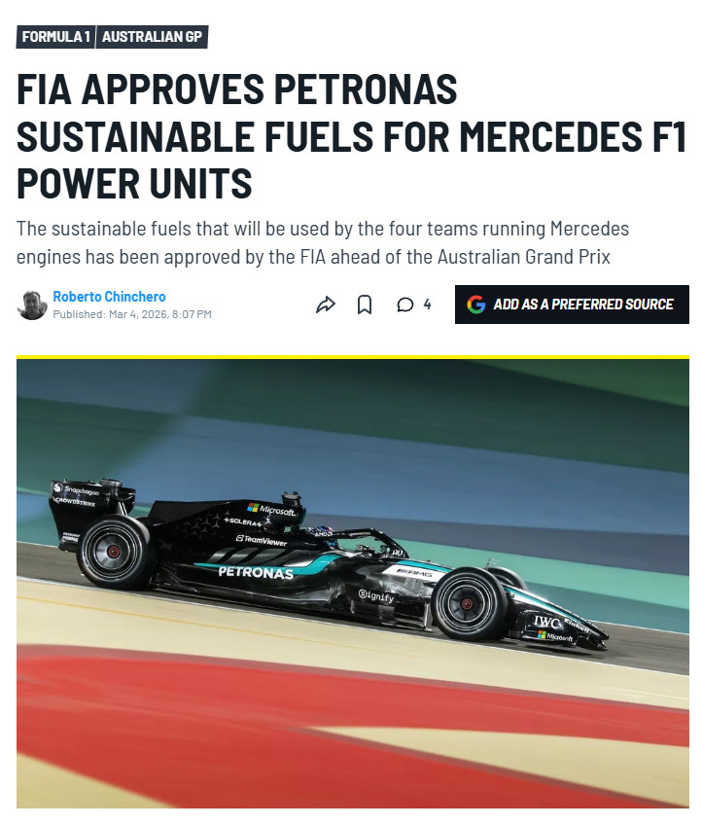Screen dimensions: 702x826
Task: Bookmark this article with the save icon
Action: (x=365, y=305)
